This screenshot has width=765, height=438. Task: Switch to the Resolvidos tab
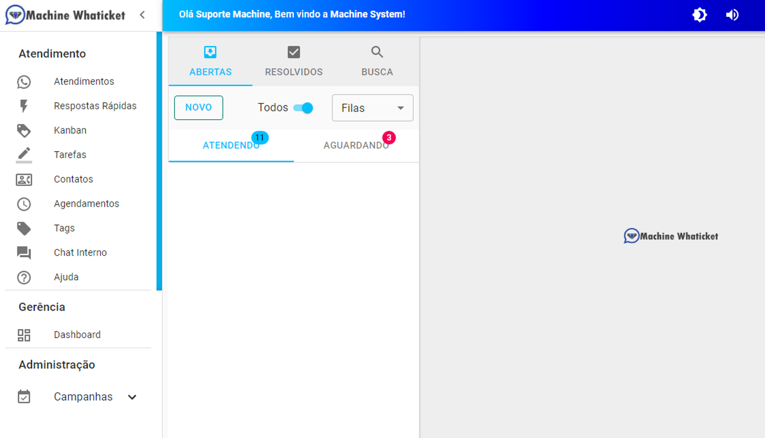294,61
